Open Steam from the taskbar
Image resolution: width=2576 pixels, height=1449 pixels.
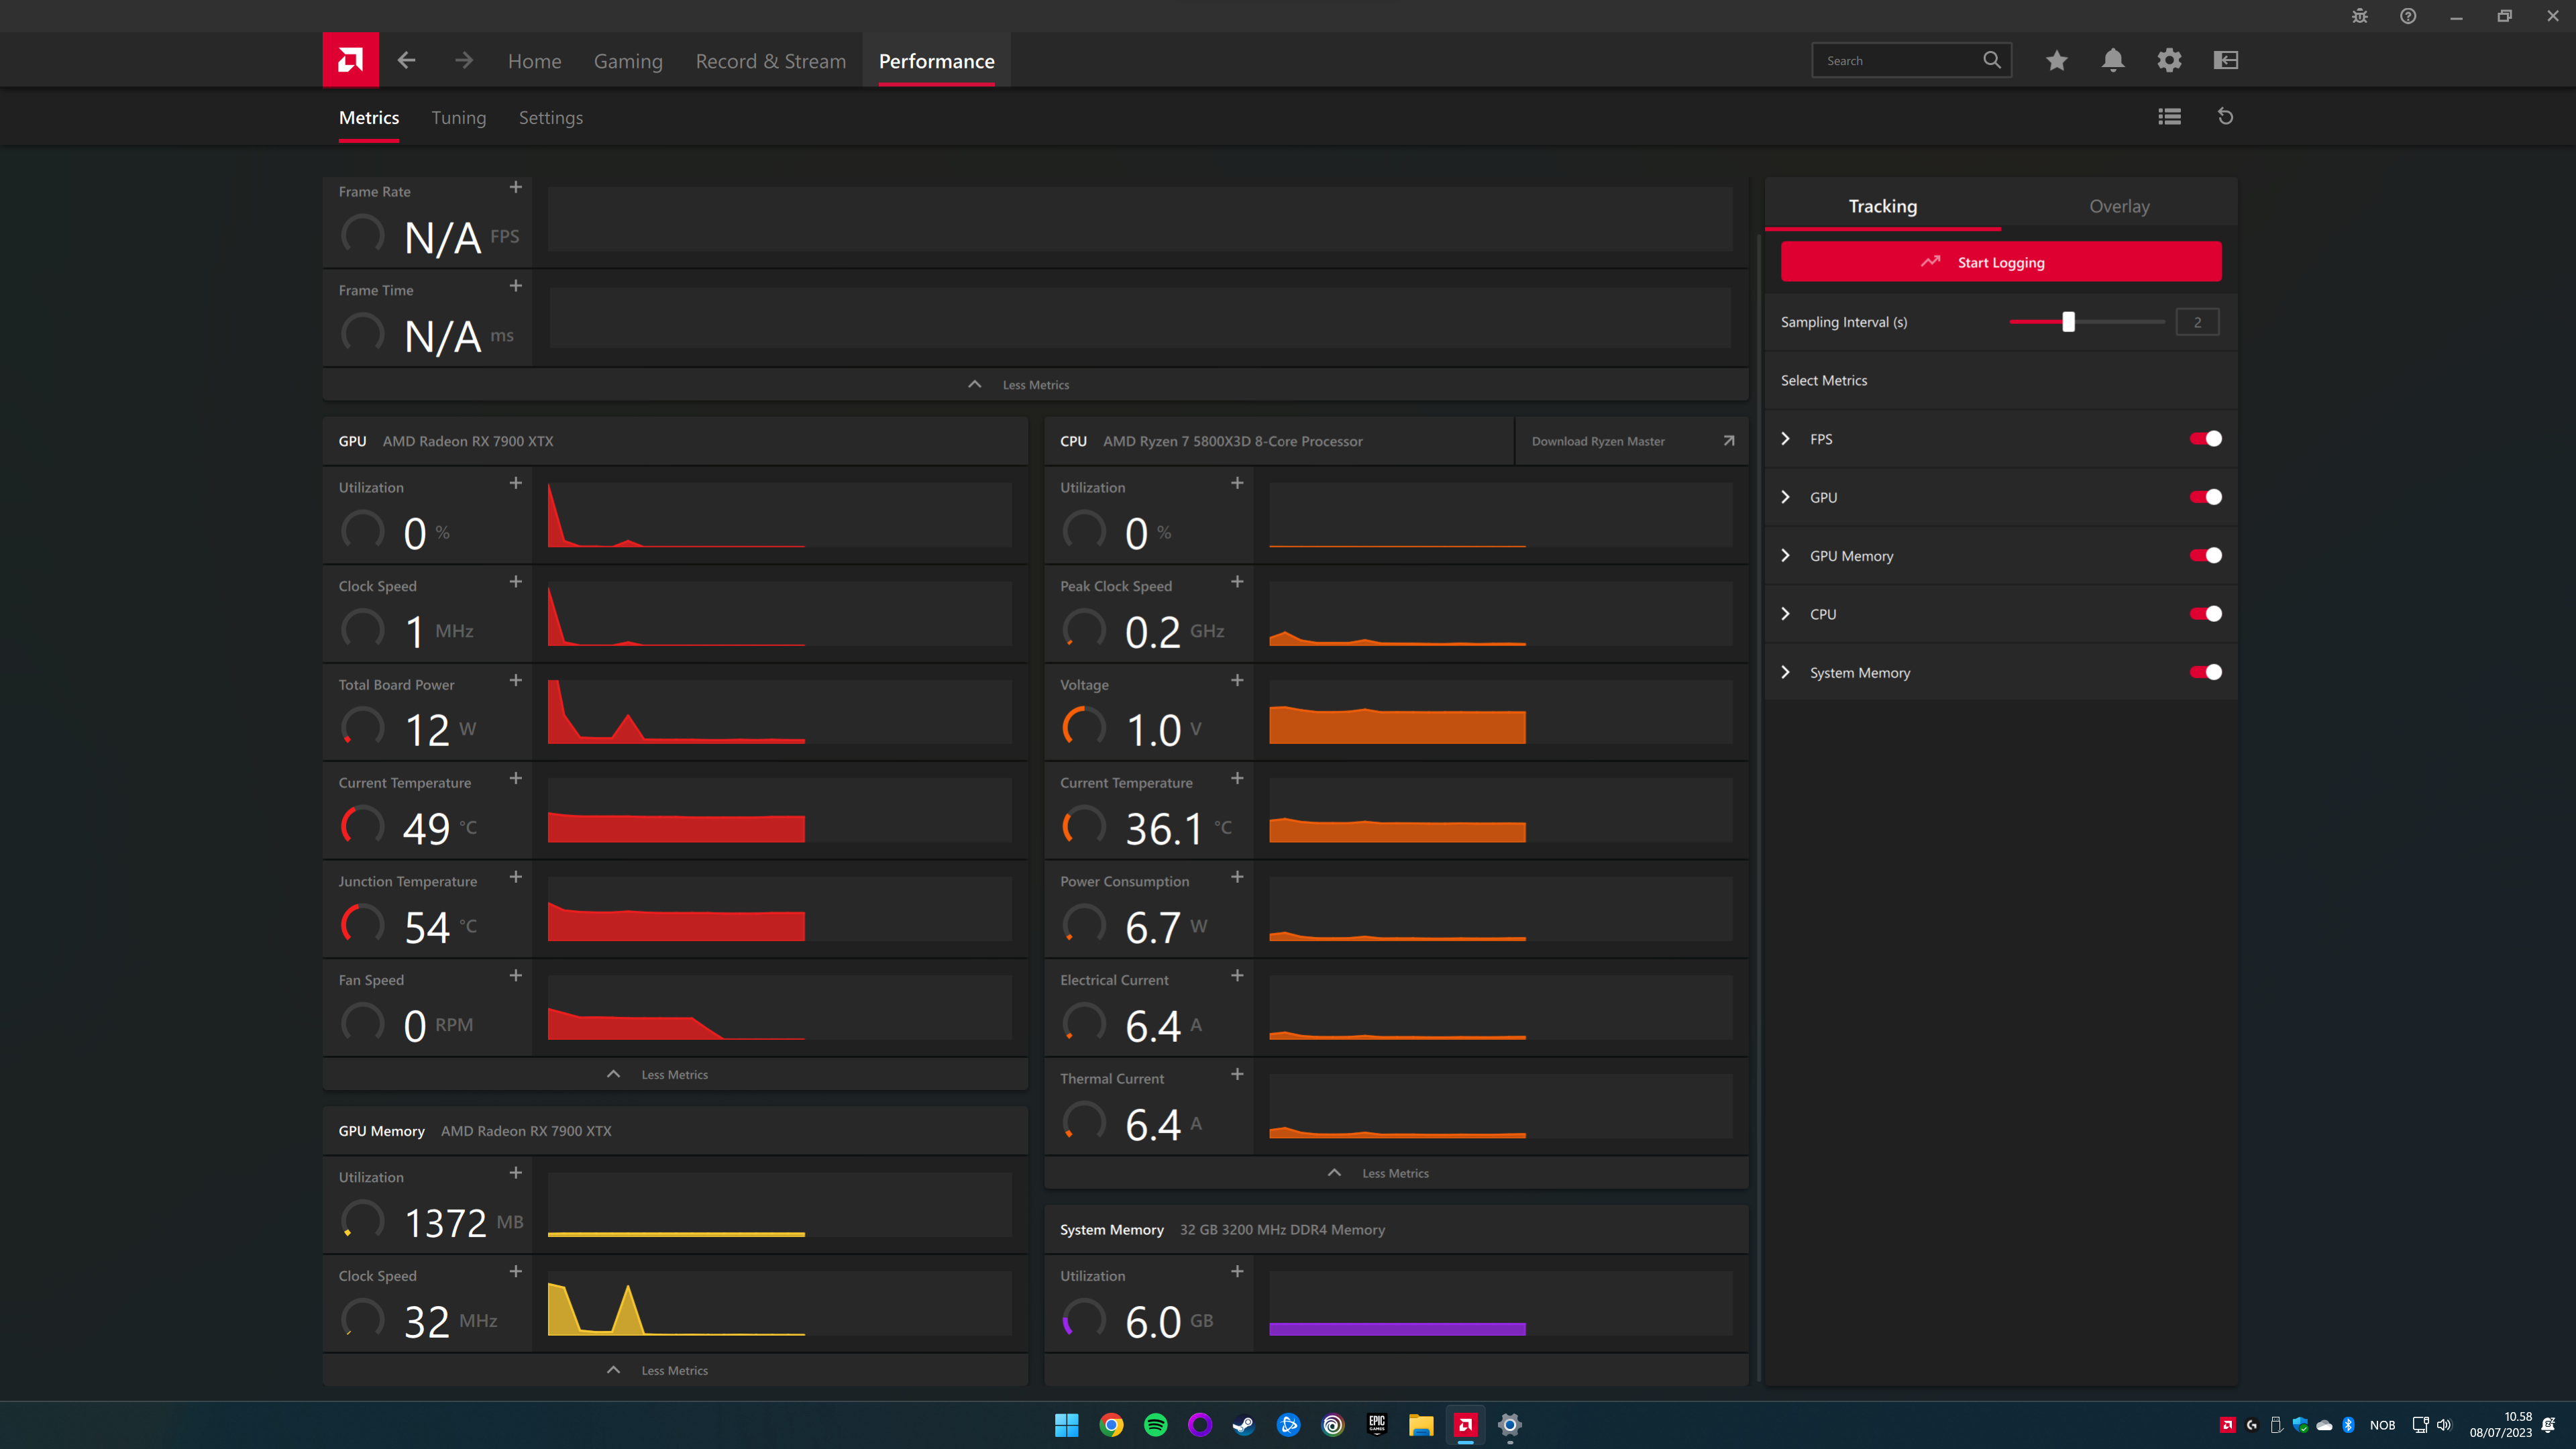(x=1244, y=1425)
